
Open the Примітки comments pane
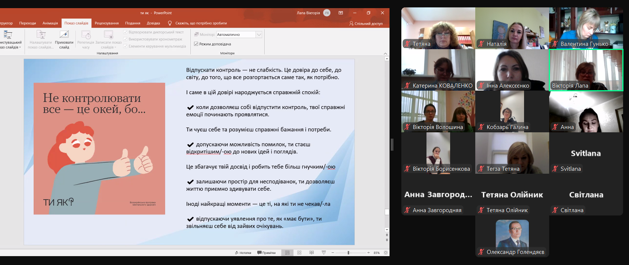[x=266, y=253]
